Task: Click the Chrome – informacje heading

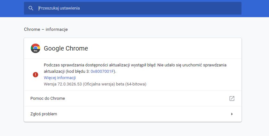Action: coord(46,29)
